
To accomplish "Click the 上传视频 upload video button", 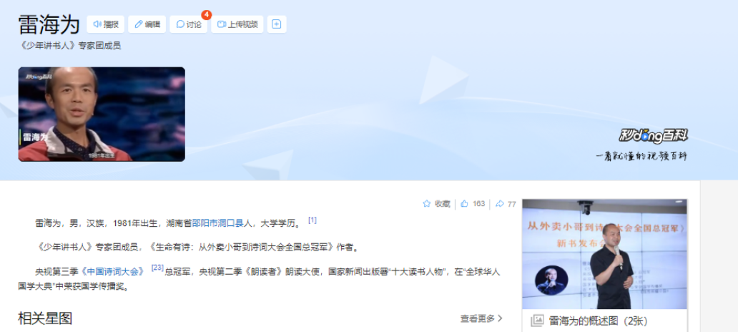I will [x=237, y=24].
